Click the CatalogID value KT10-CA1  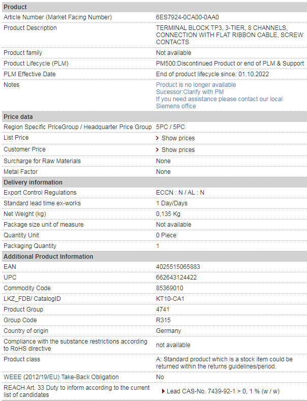(x=170, y=299)
